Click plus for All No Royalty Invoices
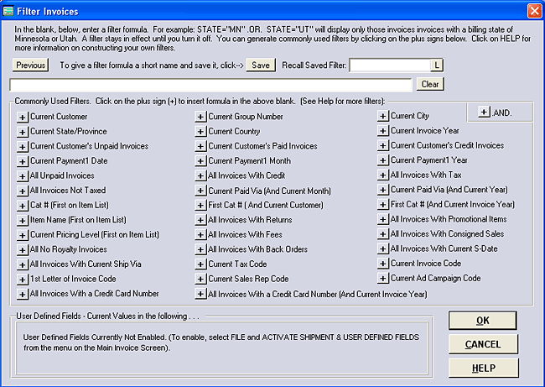This screenshot has height=387, width=545. [22, 249]
